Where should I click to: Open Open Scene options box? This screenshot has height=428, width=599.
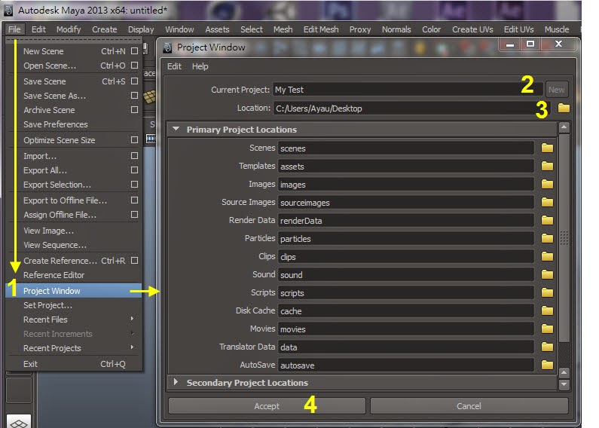click(x=134, y=66)
